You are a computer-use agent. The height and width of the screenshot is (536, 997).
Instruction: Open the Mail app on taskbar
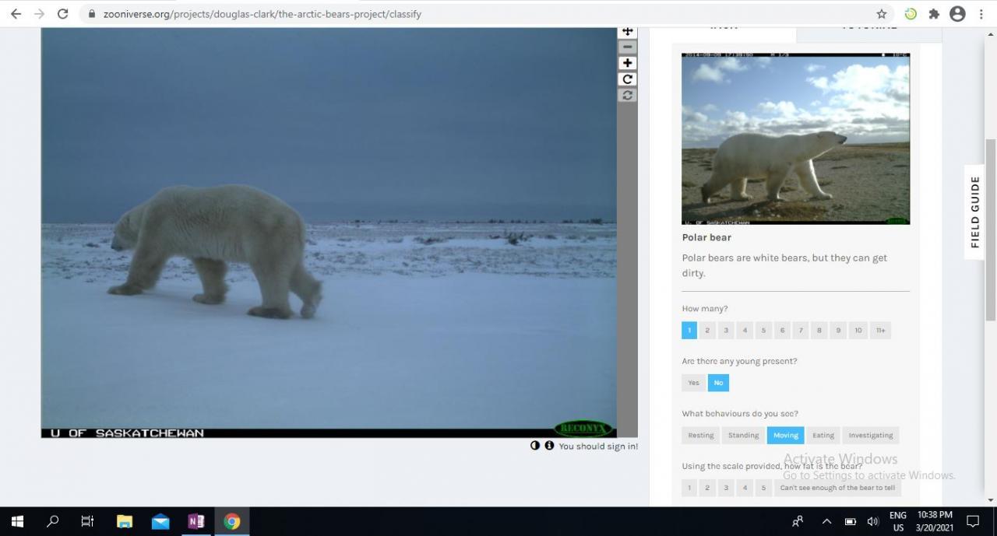[x=160, y=521]
